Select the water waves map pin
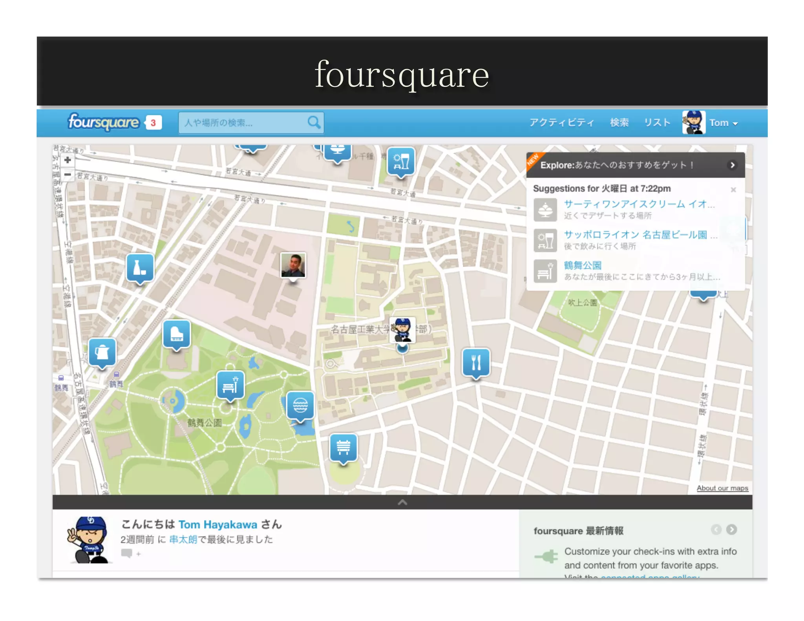This screenshot has width=804, height=621. (x=300, y=407)
